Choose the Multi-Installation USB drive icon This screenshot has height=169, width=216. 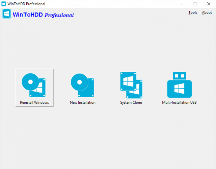pos(179,86)
